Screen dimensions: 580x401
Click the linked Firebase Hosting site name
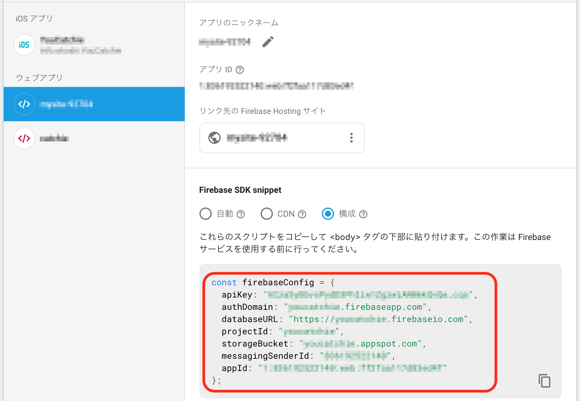tap(257, 138)
